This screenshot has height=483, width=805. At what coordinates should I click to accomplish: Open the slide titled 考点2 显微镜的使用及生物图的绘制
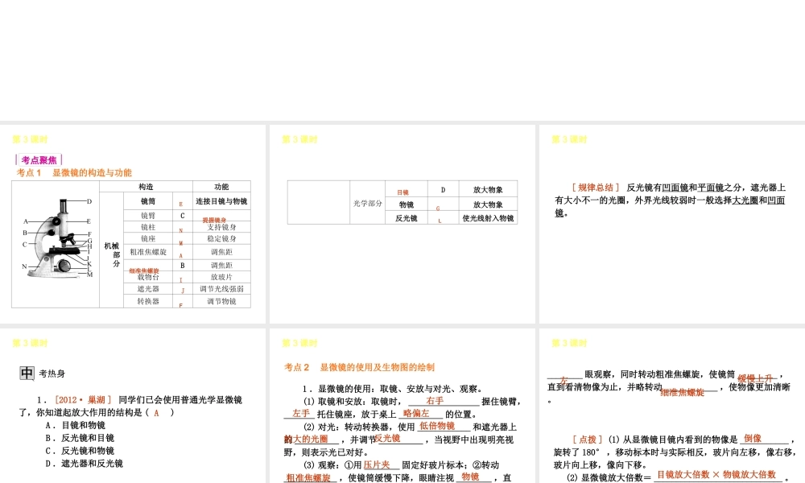402,406
